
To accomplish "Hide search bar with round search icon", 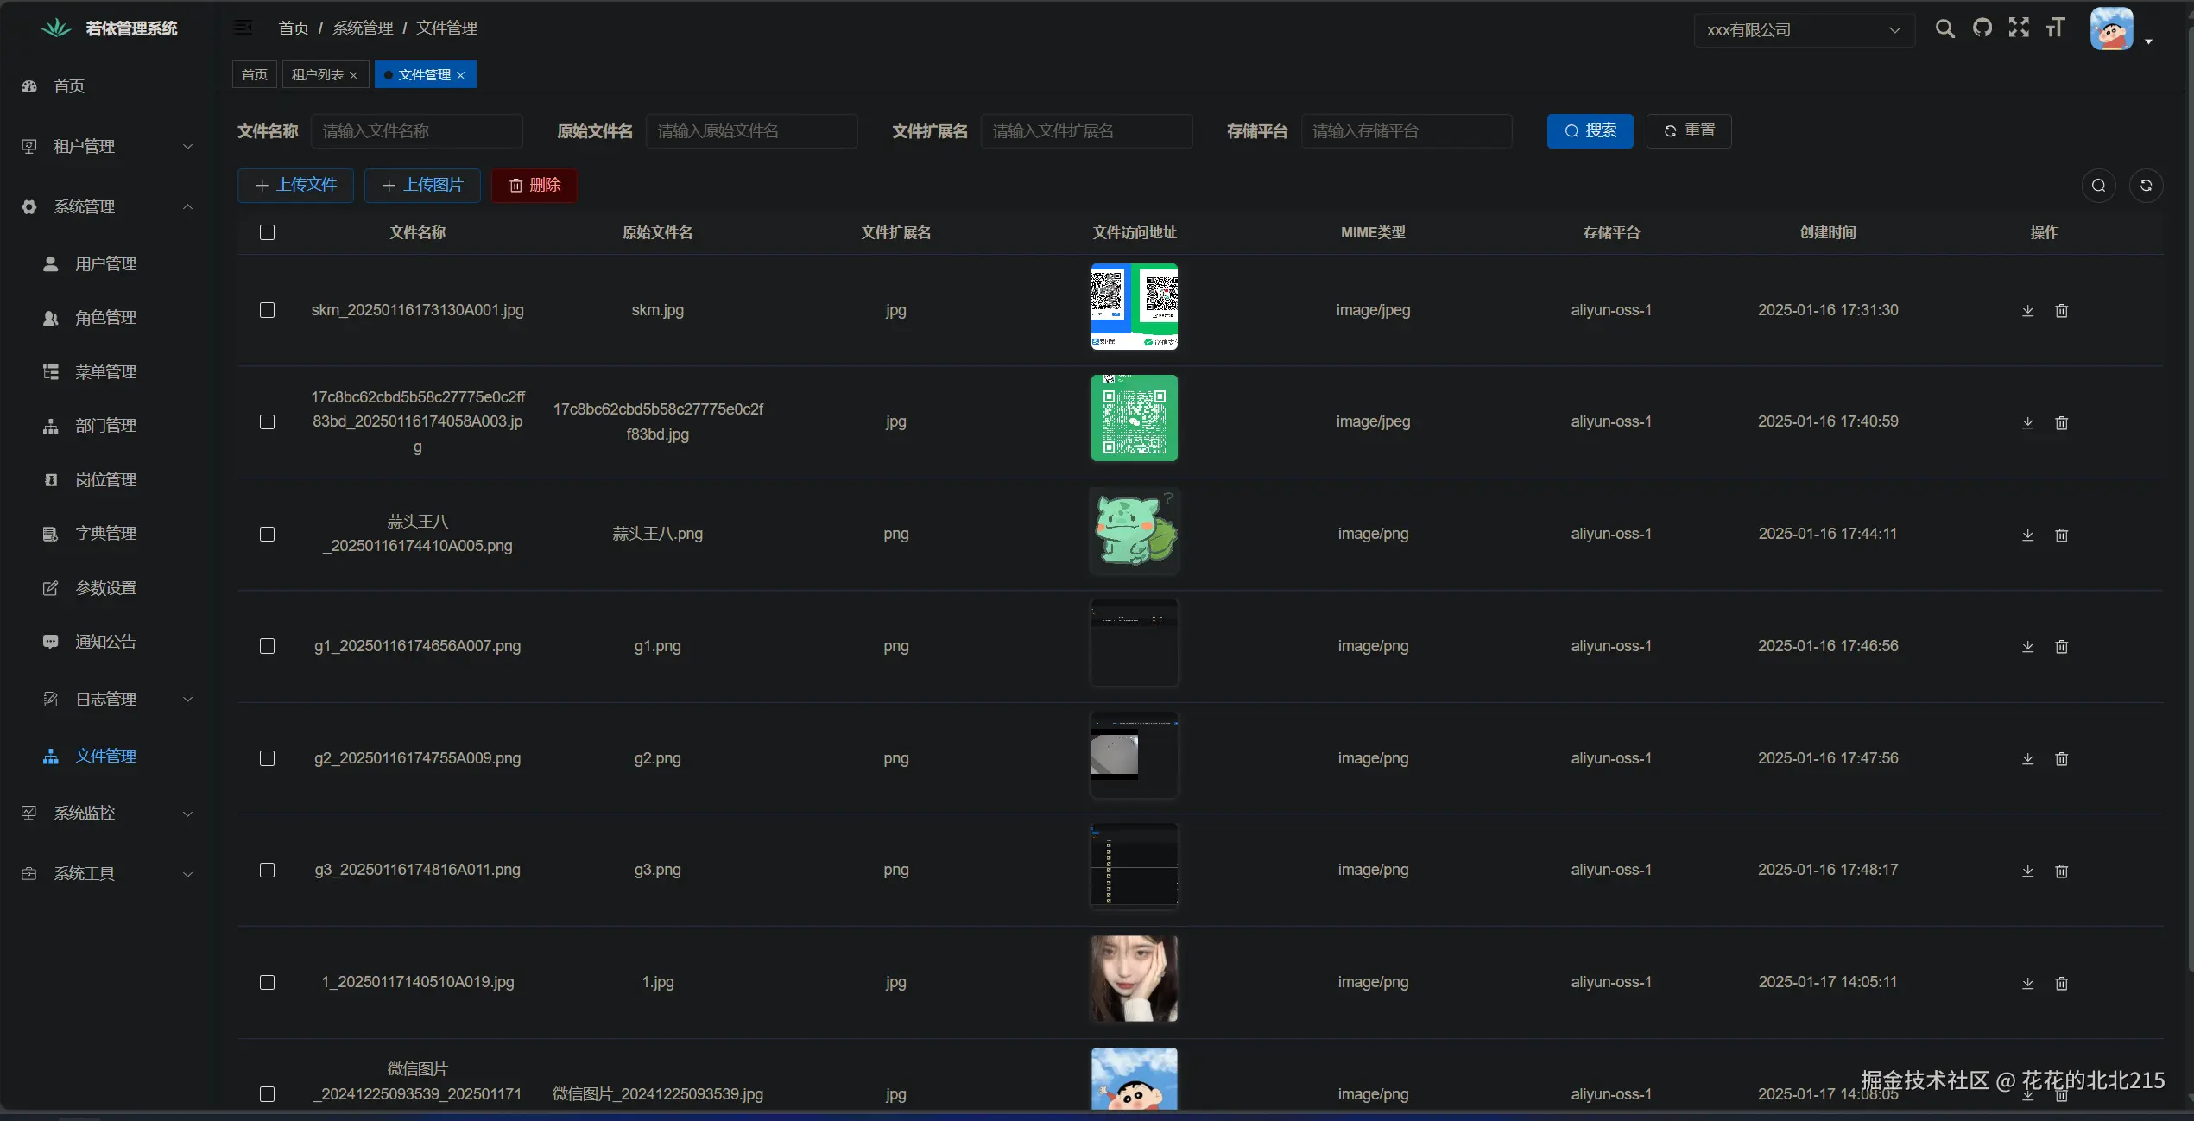I will point(2098,186).
